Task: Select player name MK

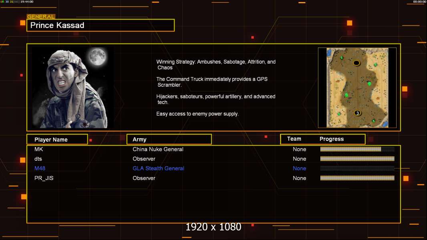Action: (39, 149)
